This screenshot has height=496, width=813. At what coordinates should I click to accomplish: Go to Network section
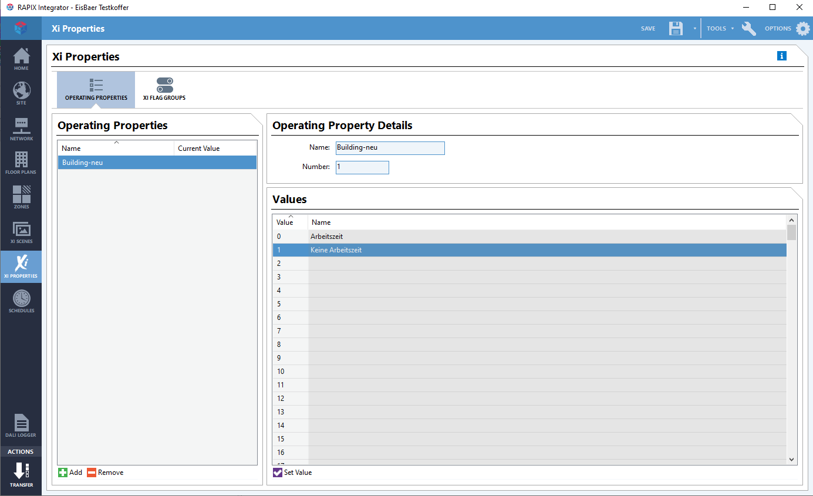[x=21, y=129]
